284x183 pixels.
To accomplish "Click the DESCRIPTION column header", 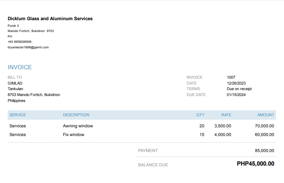I will coord(76,115).
